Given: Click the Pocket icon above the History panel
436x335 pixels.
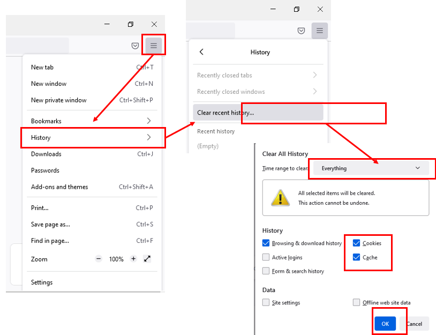Looking at the screenshot, I should (301, 31).
